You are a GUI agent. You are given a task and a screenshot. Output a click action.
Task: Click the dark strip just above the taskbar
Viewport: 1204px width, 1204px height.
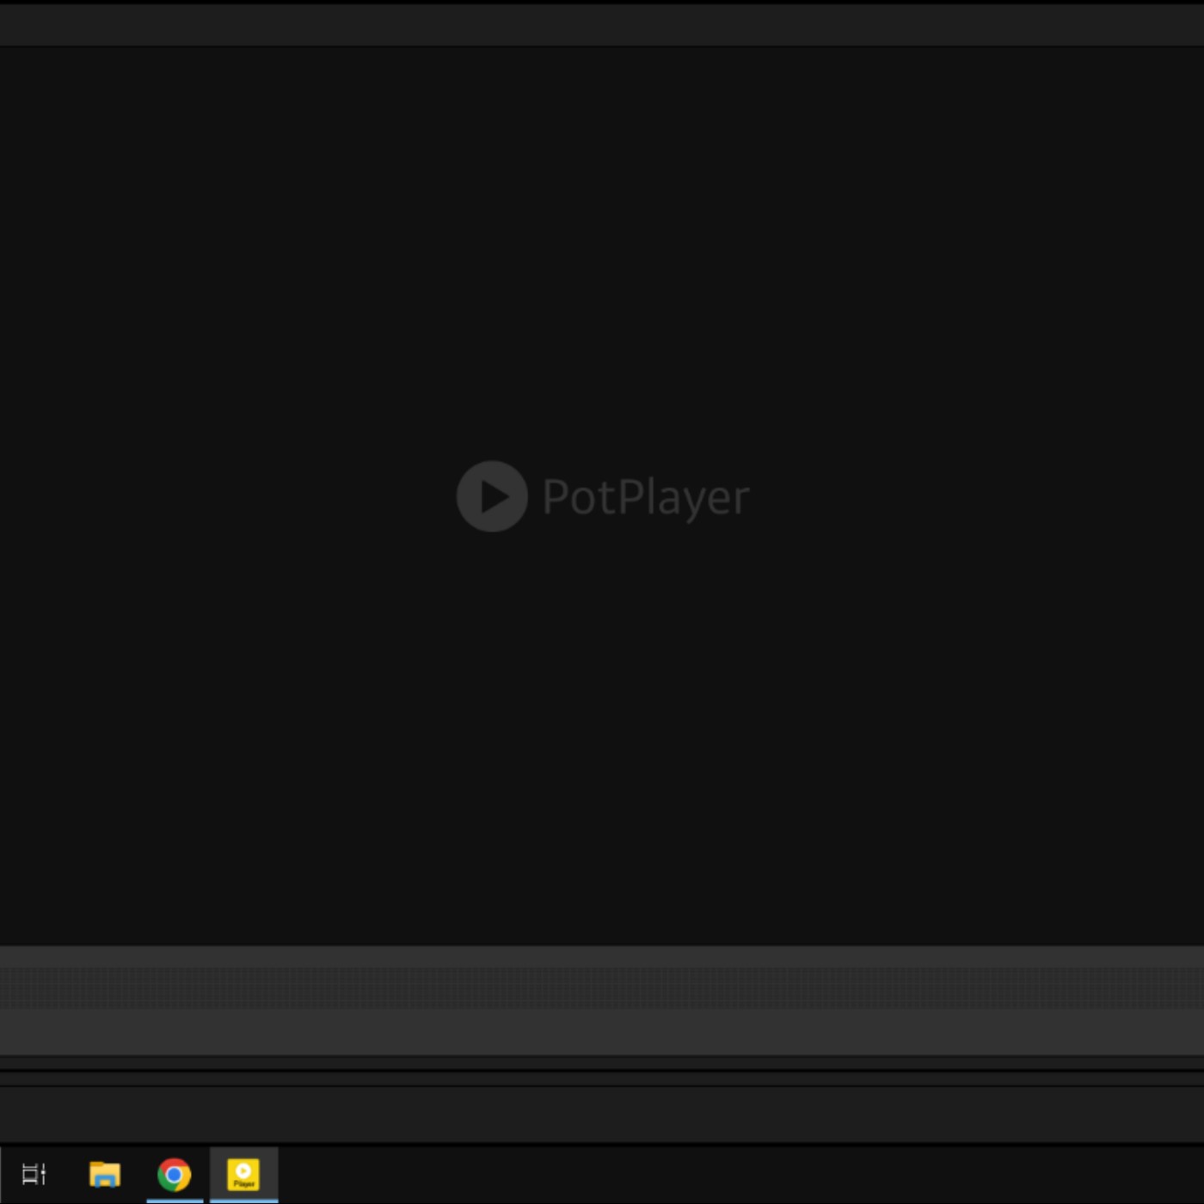tap(602, 1115)
